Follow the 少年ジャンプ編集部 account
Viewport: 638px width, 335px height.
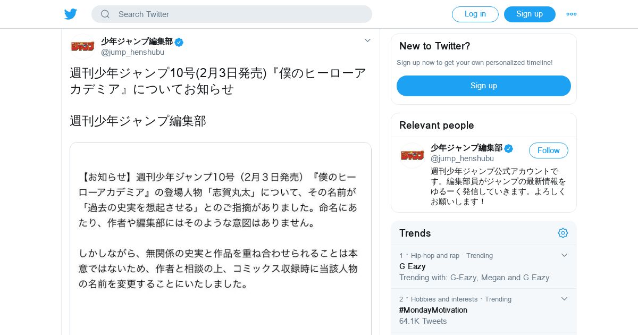pyautogui.click(x=549, y=150)
